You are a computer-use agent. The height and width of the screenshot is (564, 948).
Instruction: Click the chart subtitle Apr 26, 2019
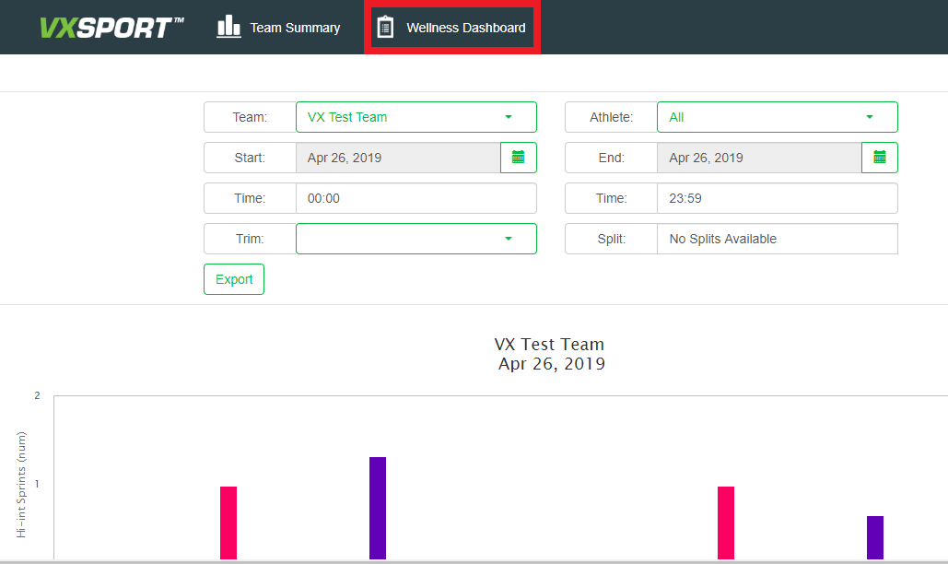point(551,363)
